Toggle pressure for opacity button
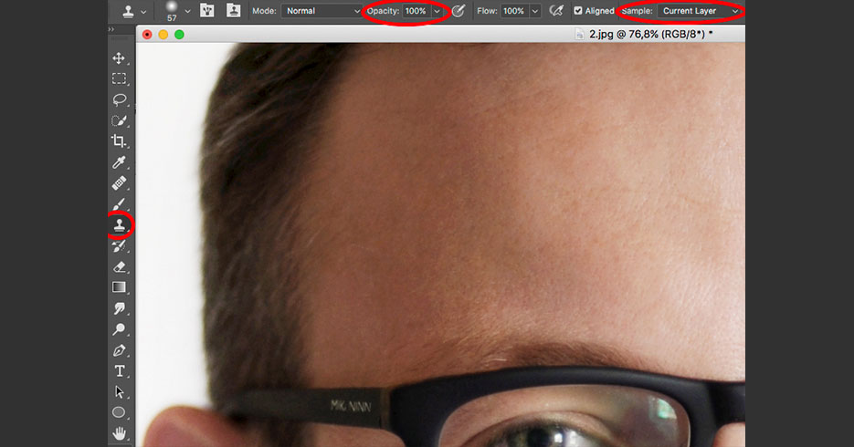The image size is (854, 447). (x=459, y=11)
